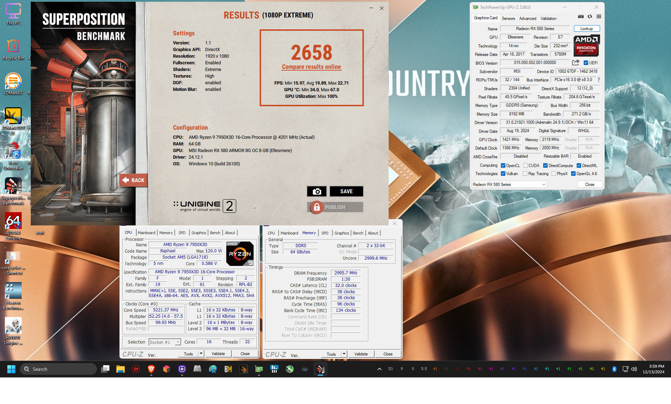Open SPD tab in left CPU-Z window
This screenshot has width=671, height=404.
[x=182, y=233]
